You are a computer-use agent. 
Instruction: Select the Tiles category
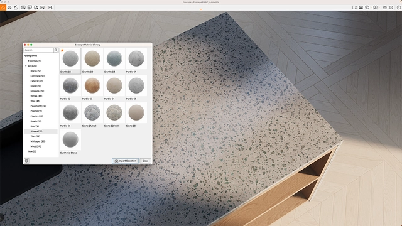[x=35, y=136]
